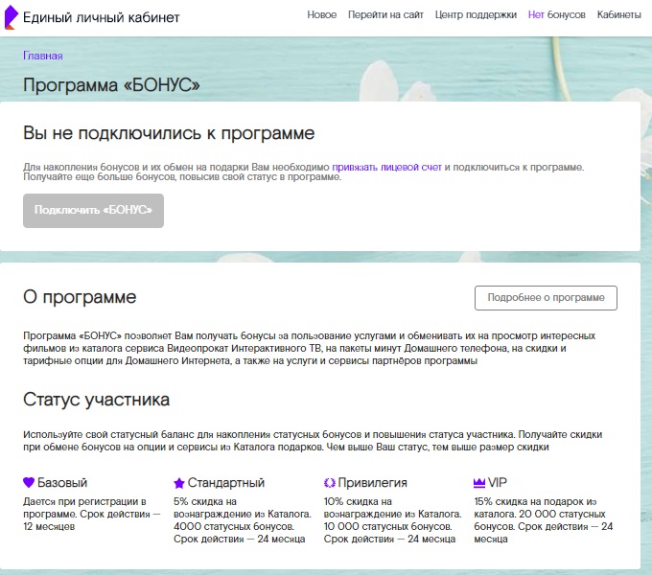Click the paragraph starting Программа «БОНУС» позволяет
The height and width of the screenshot is (575, 652).
(310, 348)
